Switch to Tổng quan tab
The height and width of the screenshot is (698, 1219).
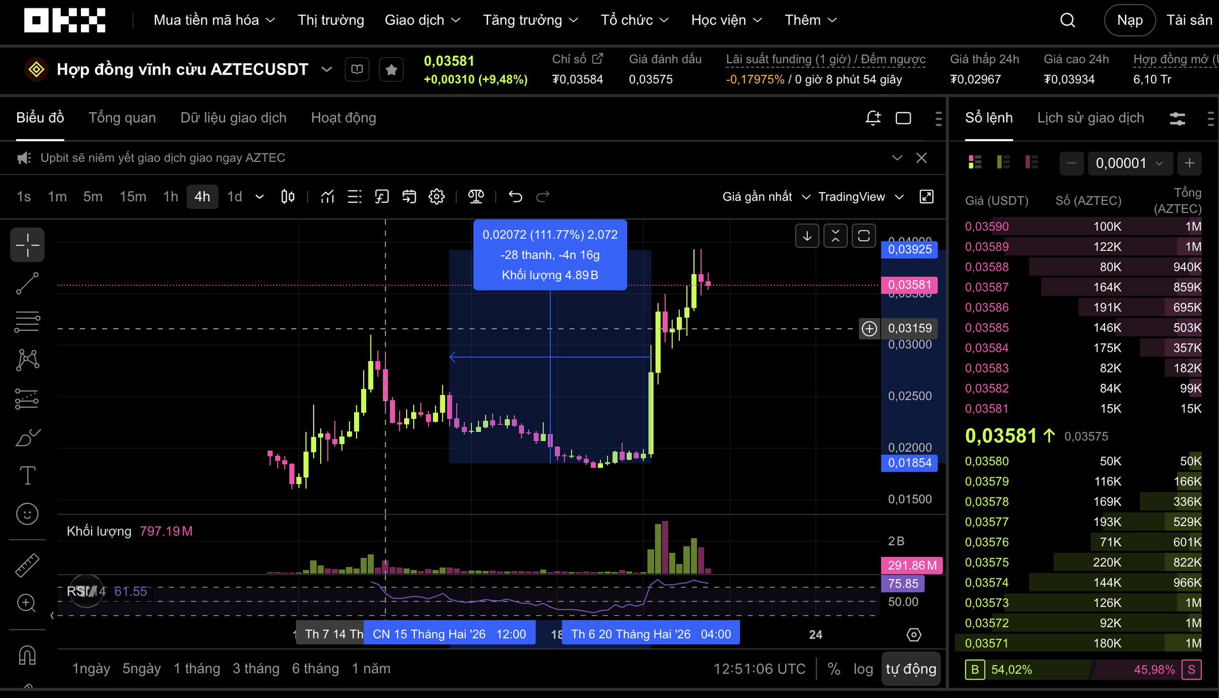[122, 118]
